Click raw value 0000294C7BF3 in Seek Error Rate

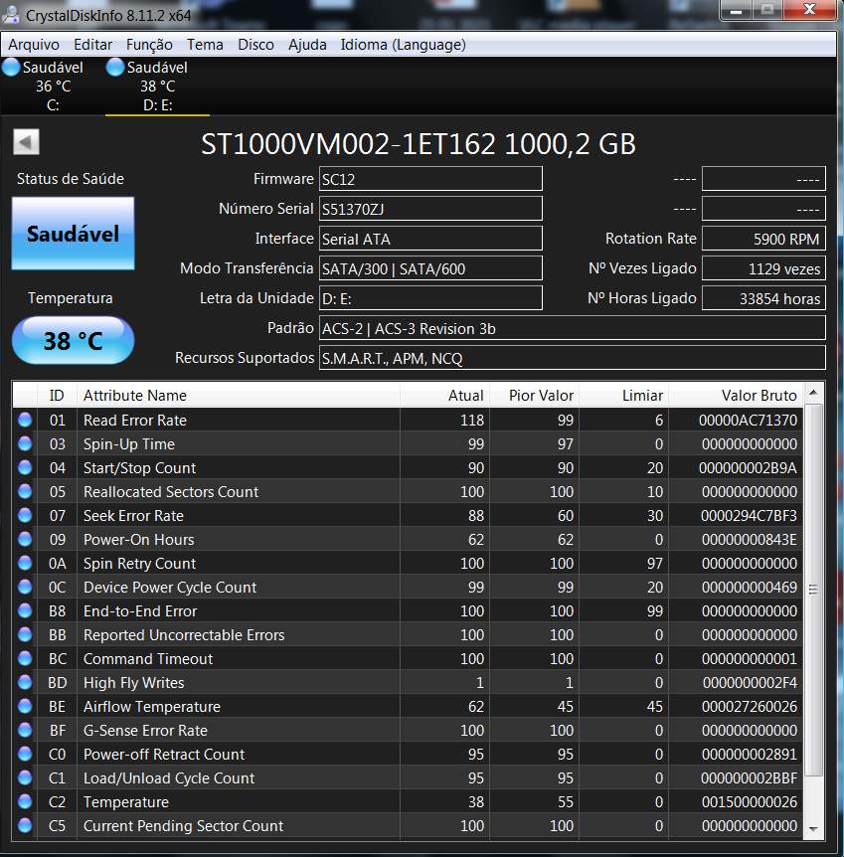(x=749, y=515)
